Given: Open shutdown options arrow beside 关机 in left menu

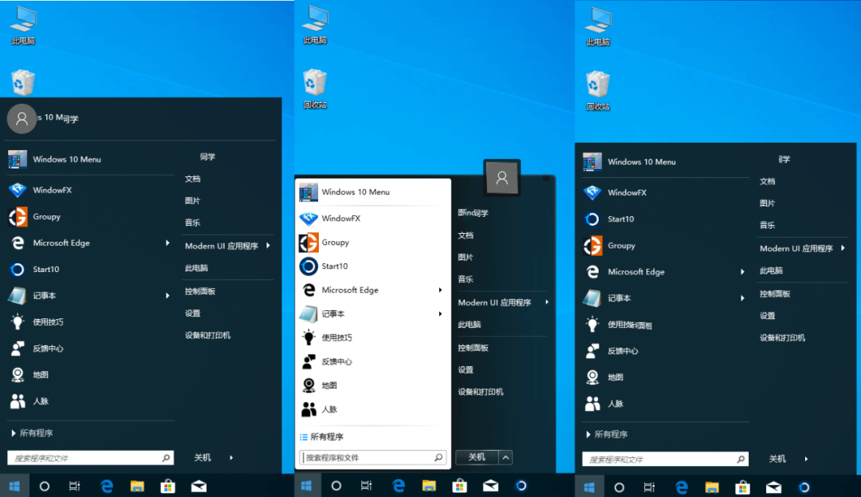Looking at the screenshot, I should point(231,457).
